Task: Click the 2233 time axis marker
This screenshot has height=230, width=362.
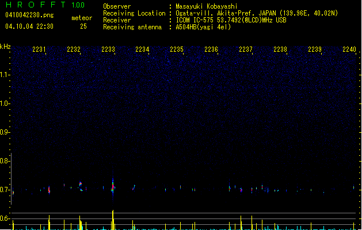Action: click(x=108, y=49)
